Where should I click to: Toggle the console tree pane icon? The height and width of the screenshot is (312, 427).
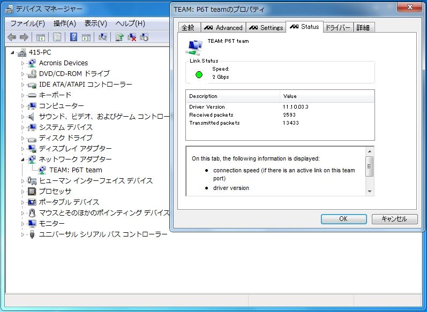41,37
